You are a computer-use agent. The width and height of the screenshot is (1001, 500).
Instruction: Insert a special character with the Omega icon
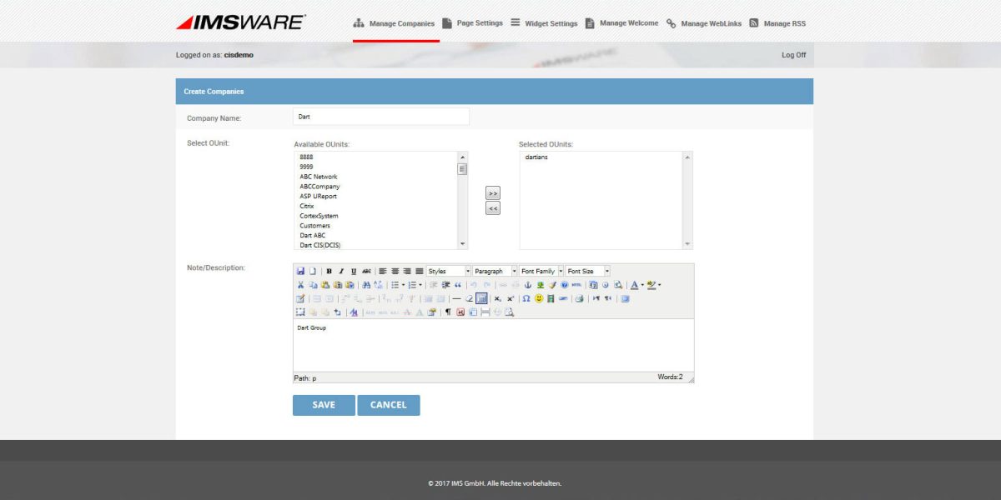pyautogui.click(x=526, y=297)
